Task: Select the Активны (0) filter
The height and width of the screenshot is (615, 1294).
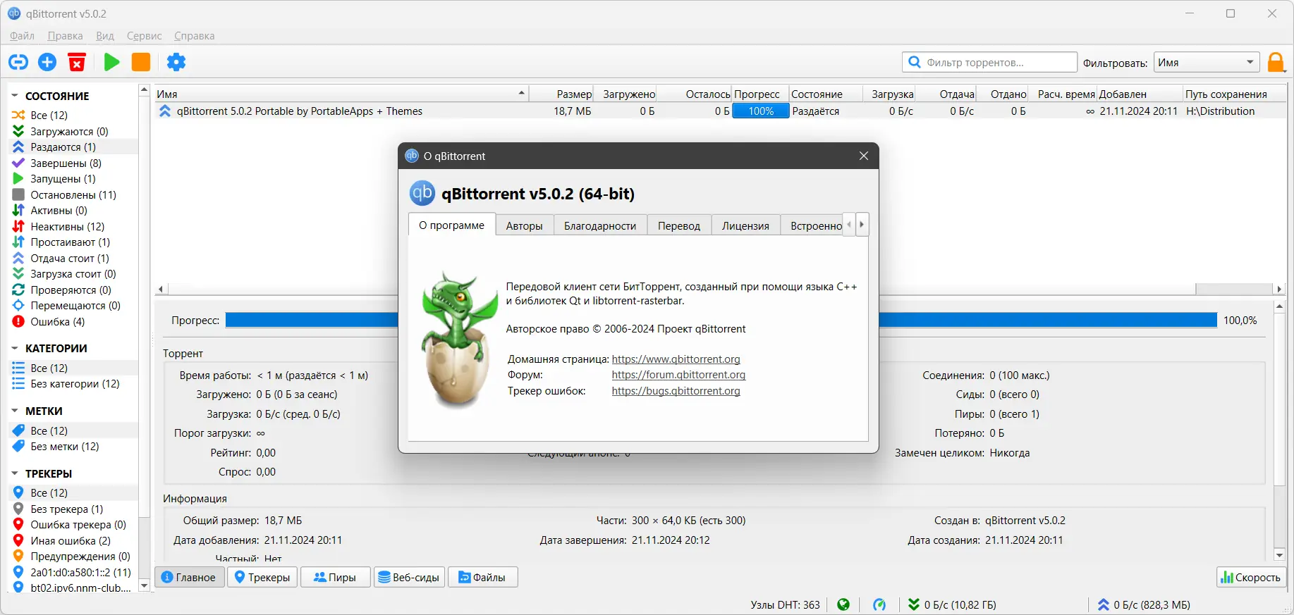Action: [59, 210]
